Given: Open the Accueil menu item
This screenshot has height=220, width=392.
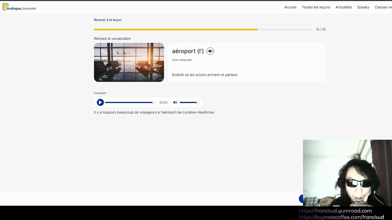Looking at the screenshot, I should (x=290, y=7).
